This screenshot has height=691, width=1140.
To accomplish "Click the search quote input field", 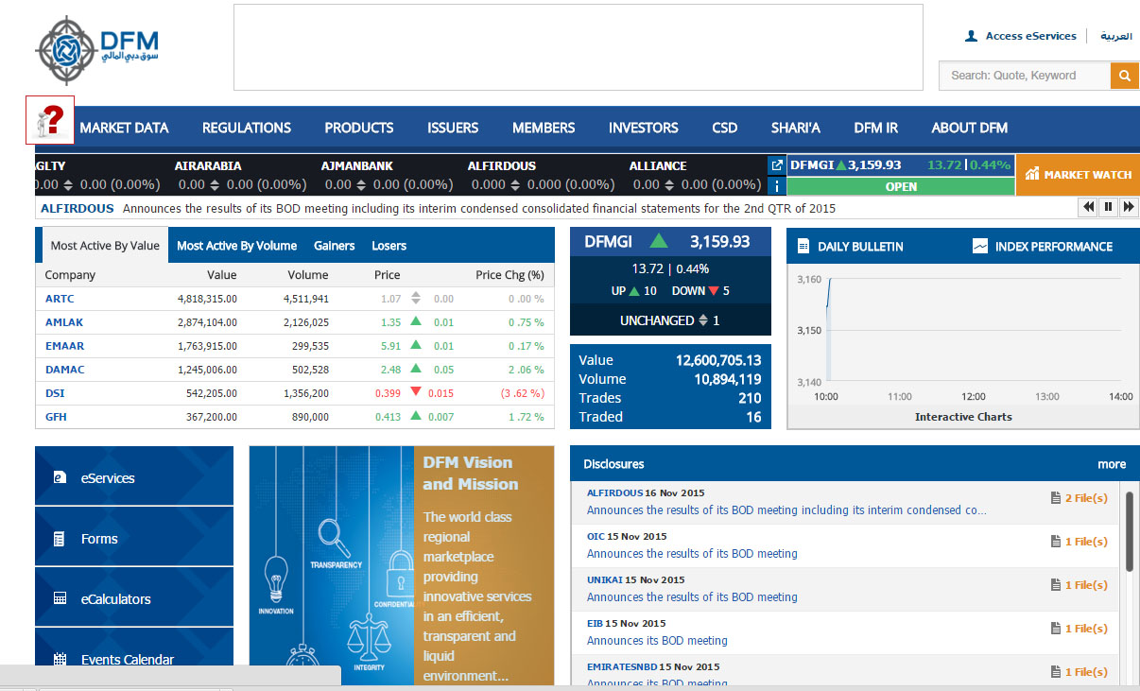I will tap(1024, 76).
